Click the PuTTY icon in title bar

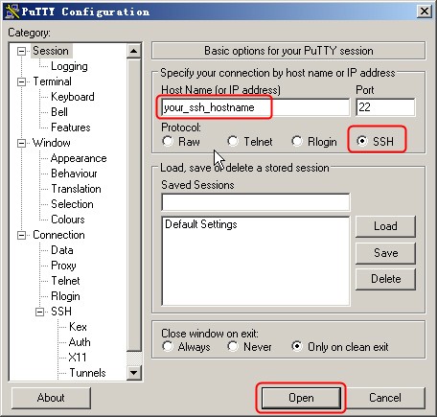click(x=12, y=12)
